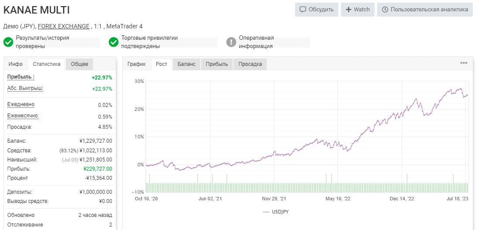Viewport: 478px width, 230px height.
Task: Click the Ежедневно label
Action: click(x=21, y=104)
